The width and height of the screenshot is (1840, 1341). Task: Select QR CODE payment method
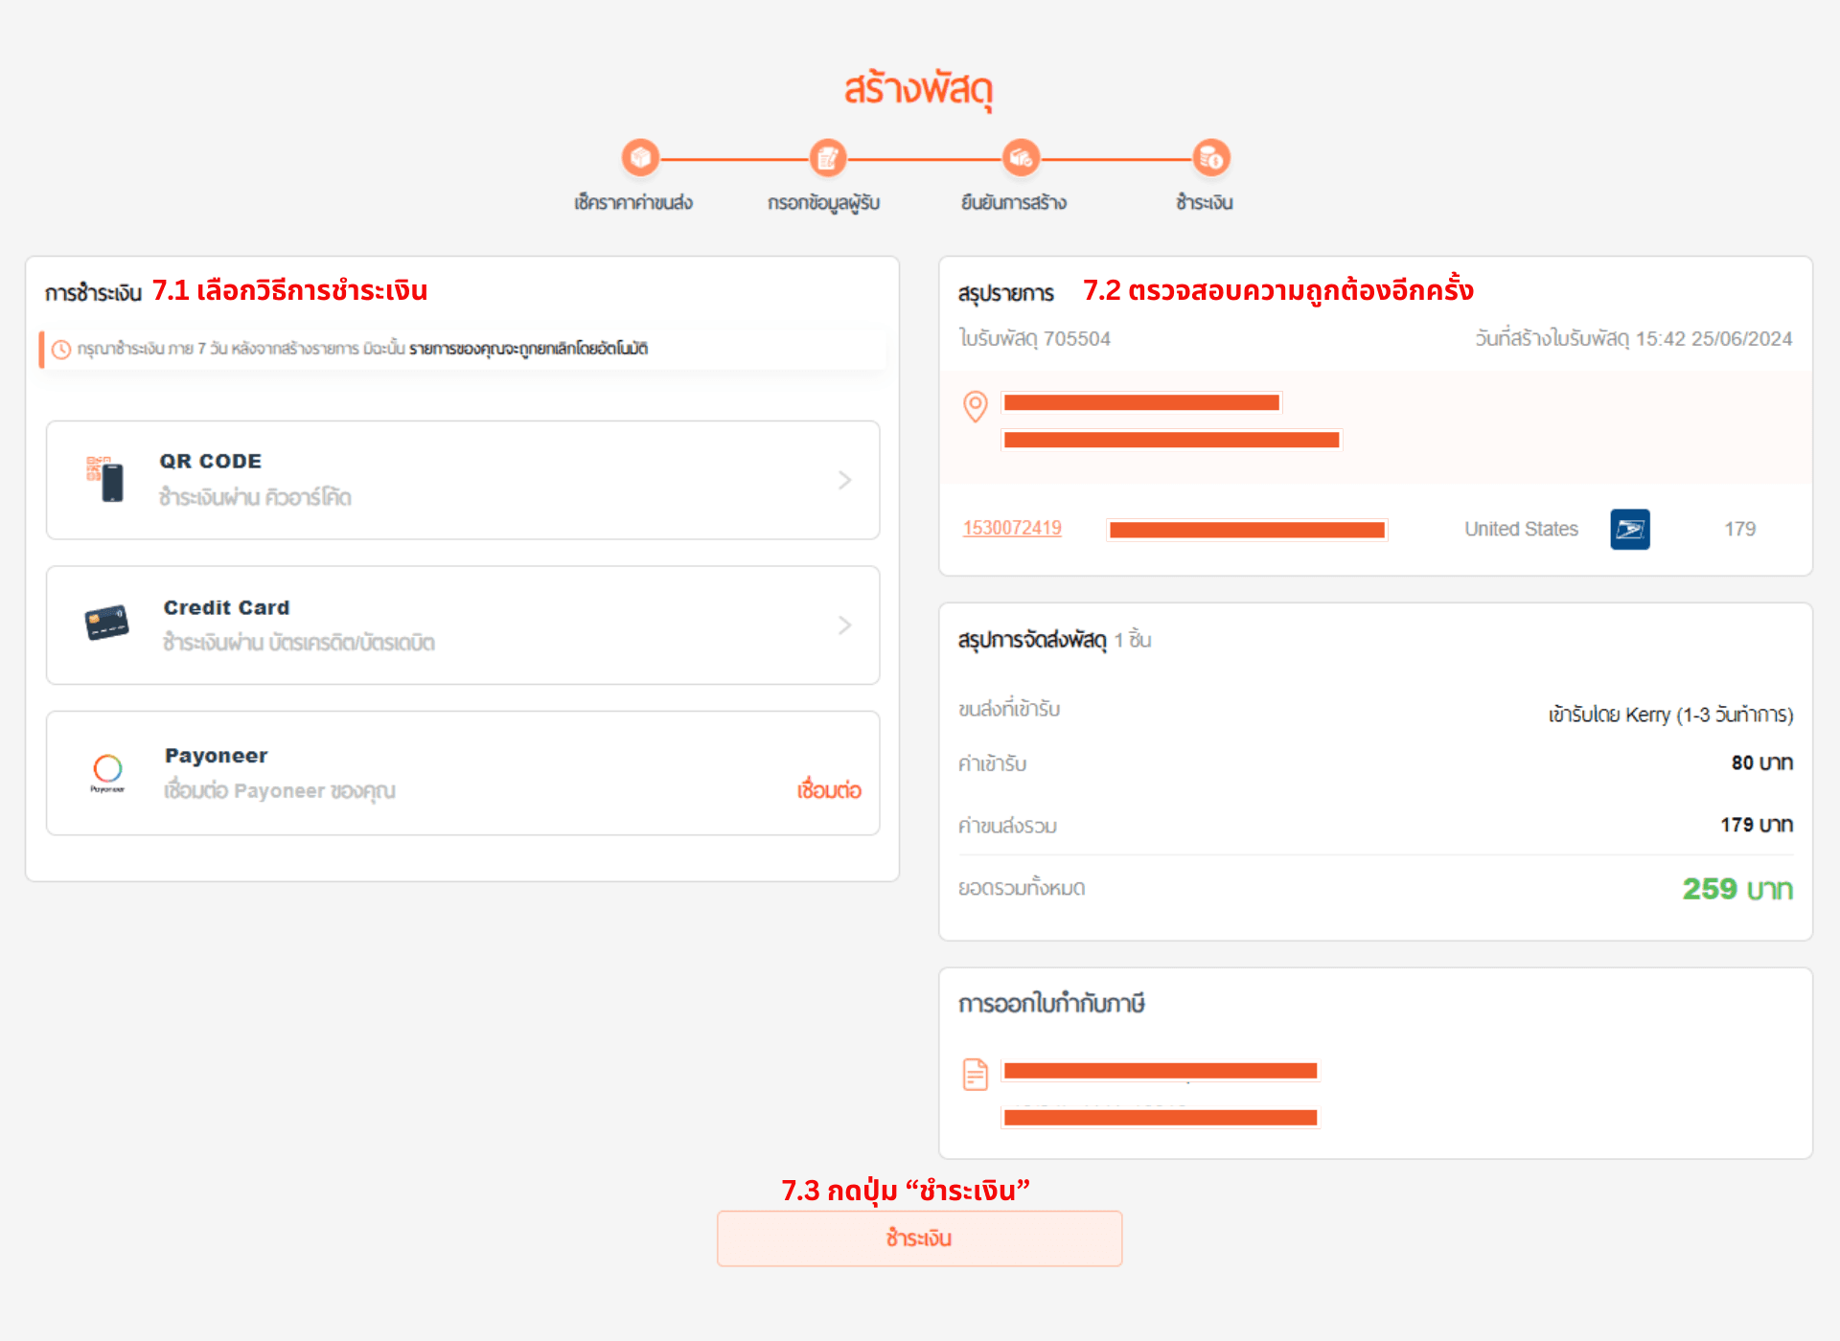pyautogui.click(x=463, y=480)
